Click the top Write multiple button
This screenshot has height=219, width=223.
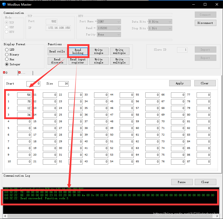coord(120,51)
